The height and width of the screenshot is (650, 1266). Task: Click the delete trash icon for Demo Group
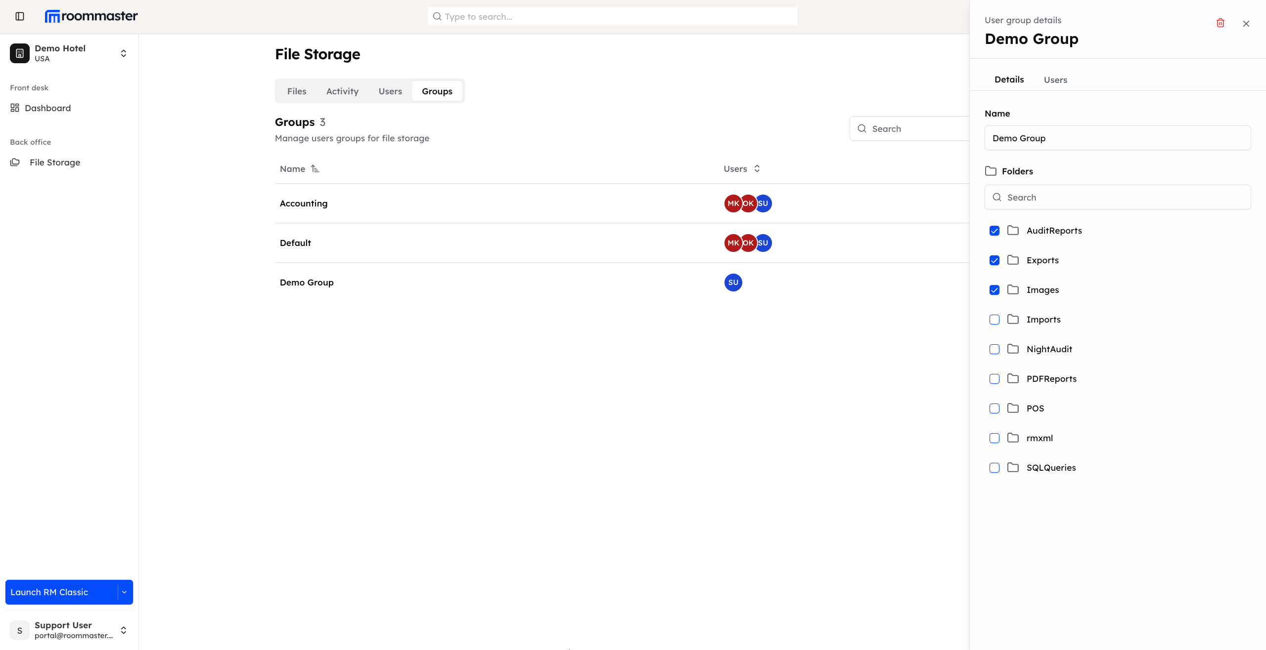1220,23
